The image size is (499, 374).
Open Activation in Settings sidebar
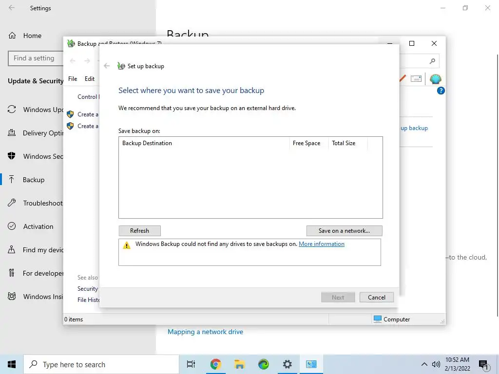(x=31, y=226)
